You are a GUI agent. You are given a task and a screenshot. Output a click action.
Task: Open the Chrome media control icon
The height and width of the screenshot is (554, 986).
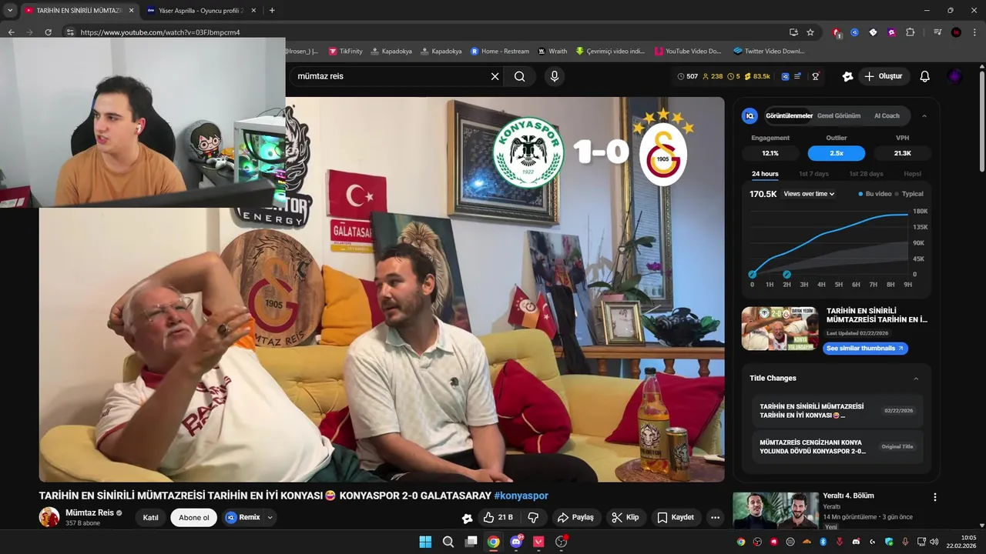(x=937, y=32)
